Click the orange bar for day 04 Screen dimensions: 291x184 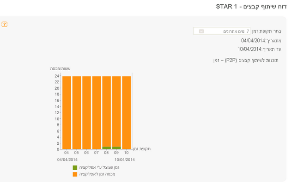pyautogui.click(x=67, y=113)
